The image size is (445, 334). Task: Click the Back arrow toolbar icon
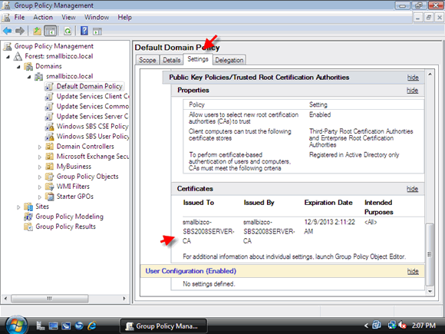click(7, 31)
